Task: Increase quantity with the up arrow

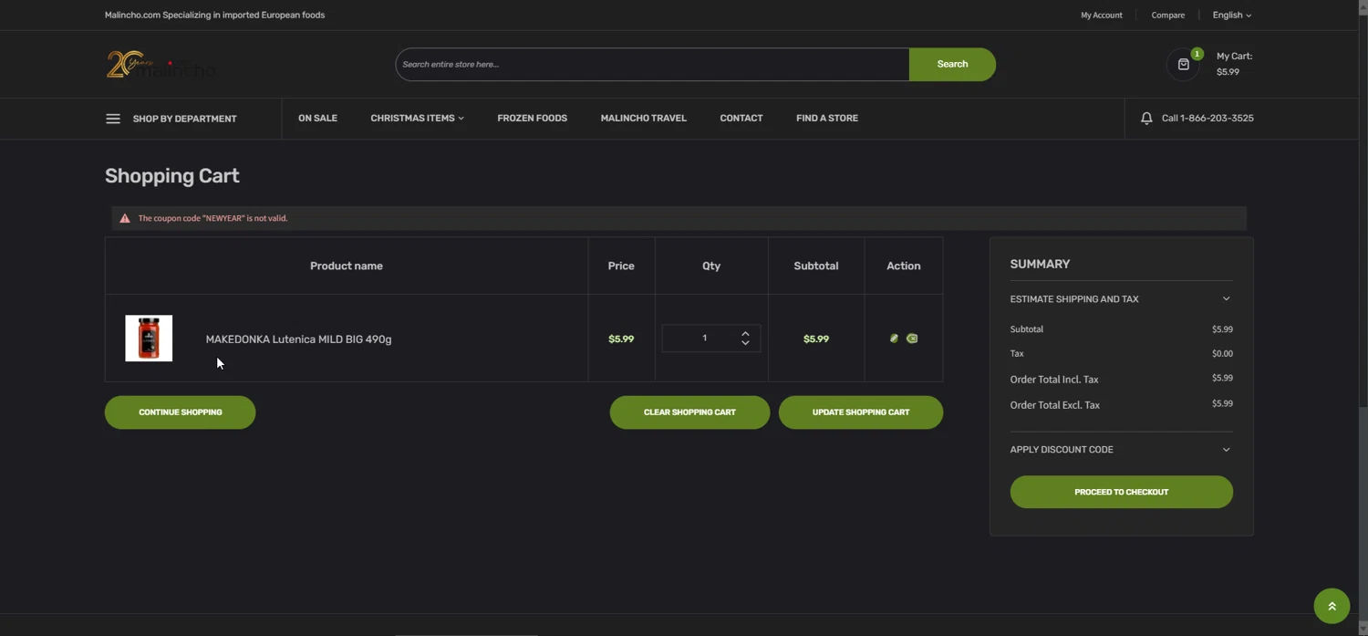Action: 745,333
